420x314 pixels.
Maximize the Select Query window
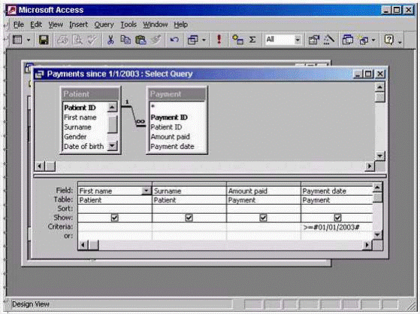pos(368,74)
